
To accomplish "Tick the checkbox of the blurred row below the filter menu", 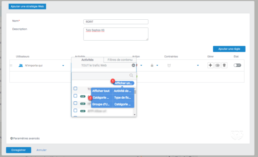I will tap(75, 110).
